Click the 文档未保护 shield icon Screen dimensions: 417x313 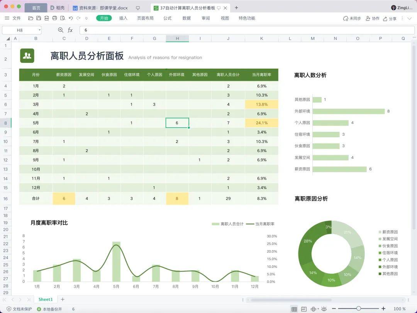coord(9,309)
